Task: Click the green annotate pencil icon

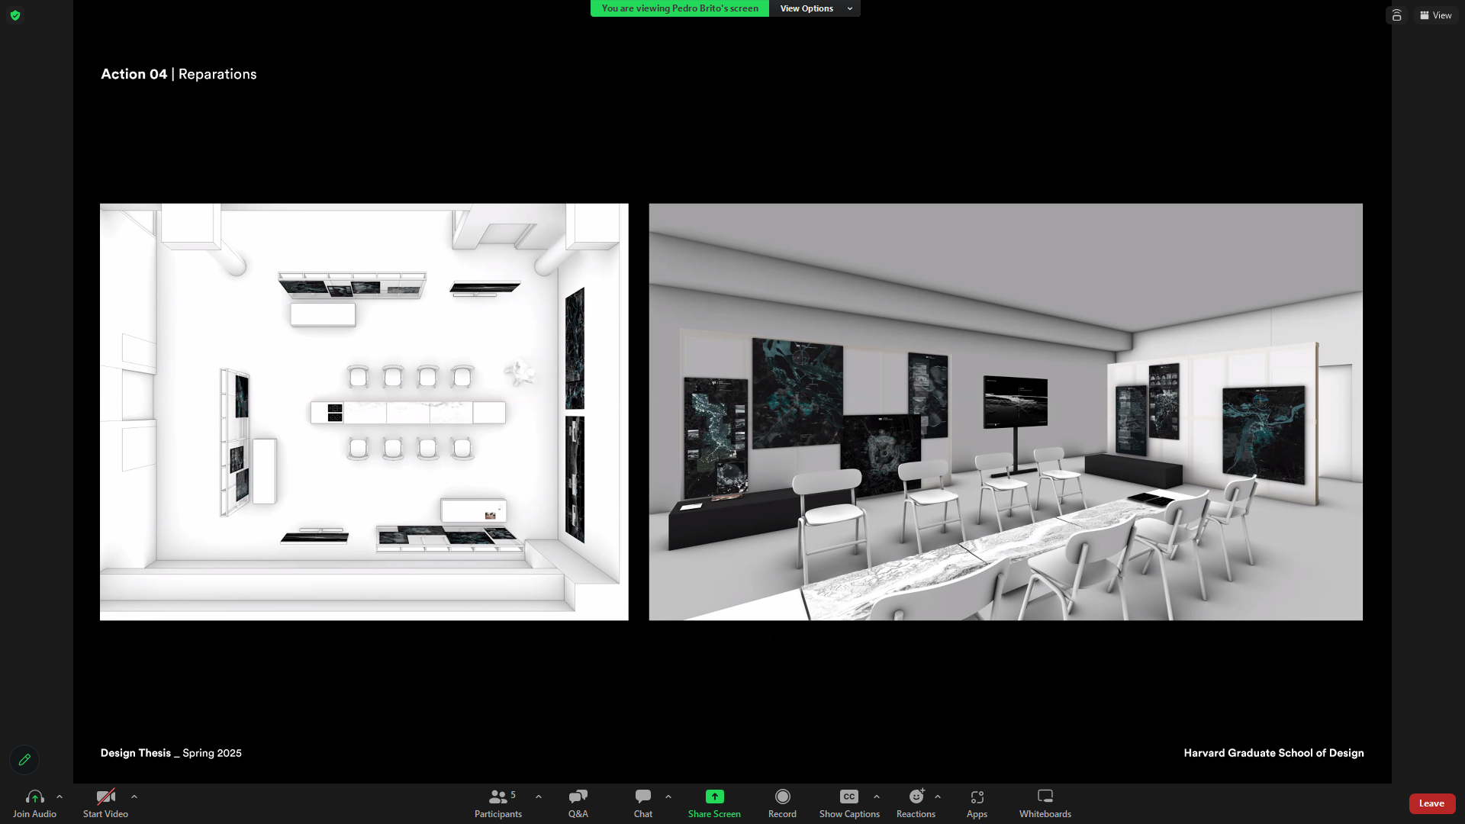Action: pos(24,760)
